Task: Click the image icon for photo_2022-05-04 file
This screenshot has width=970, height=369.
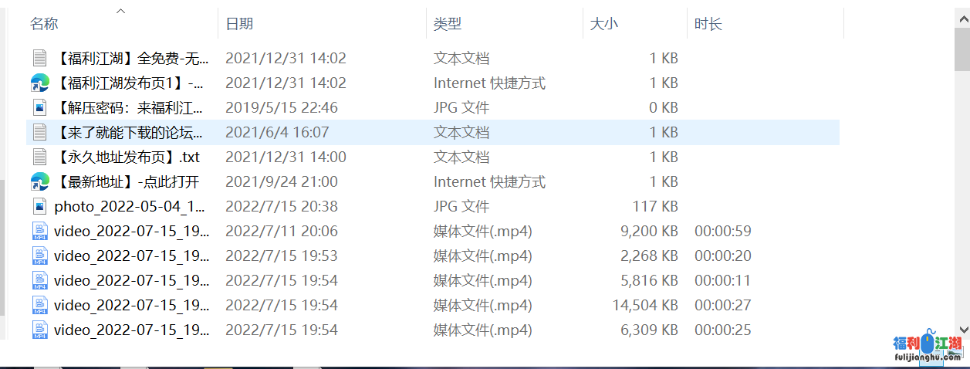Action: [x=39, y=206]
